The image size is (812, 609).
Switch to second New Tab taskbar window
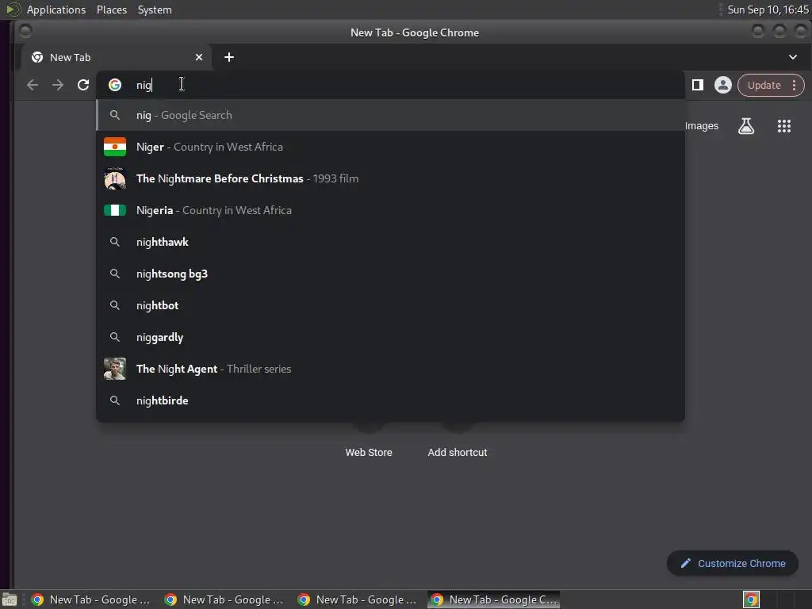(224, 599)
